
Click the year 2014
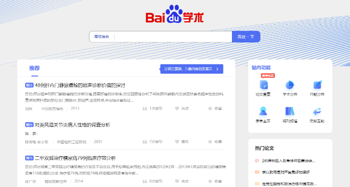pos(78,181)
